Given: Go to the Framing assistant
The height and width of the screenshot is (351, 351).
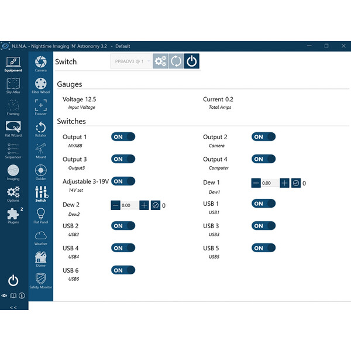Looking at the screenshot, I should 13,108.
